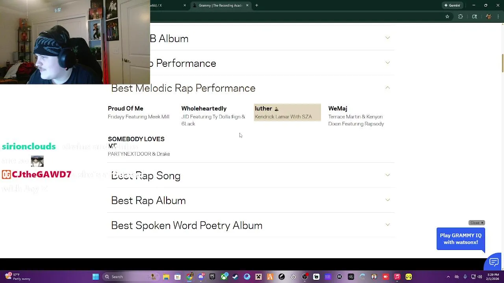Open the 'Proud Of Me' nominee entry
This screenshot has width=504, height=283.
coord(139,112)
